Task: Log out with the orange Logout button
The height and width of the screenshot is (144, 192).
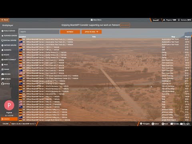Action: [9, 119]
